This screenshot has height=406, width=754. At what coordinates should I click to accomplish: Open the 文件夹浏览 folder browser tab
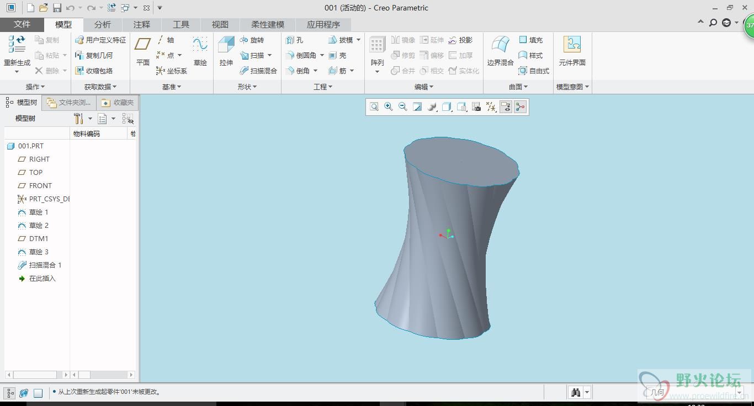click(x=69, y=103)
